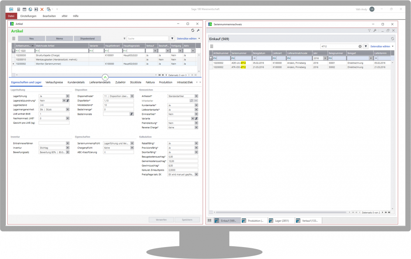
Task: Click the funnel filter icon in Seriennummernnachweis toolbar
Action: coord(369,30)
